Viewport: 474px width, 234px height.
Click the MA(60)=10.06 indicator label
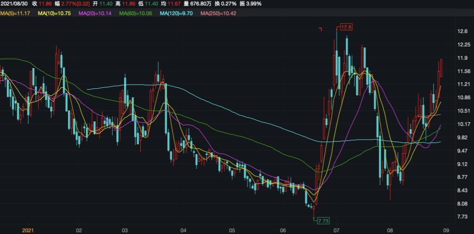point(135,14)
